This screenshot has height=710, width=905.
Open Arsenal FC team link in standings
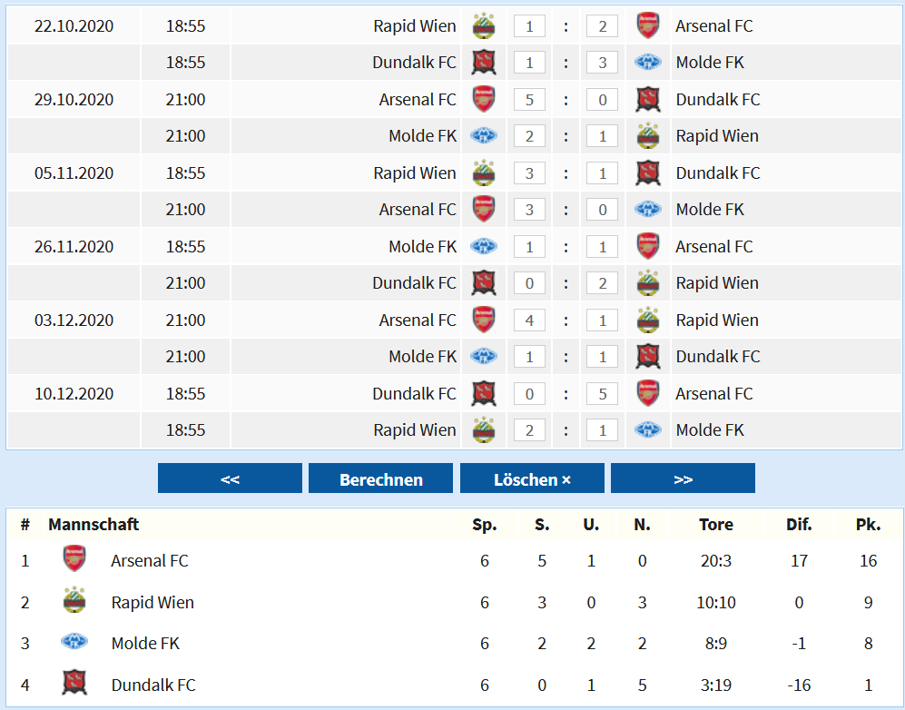click(150, 560)
